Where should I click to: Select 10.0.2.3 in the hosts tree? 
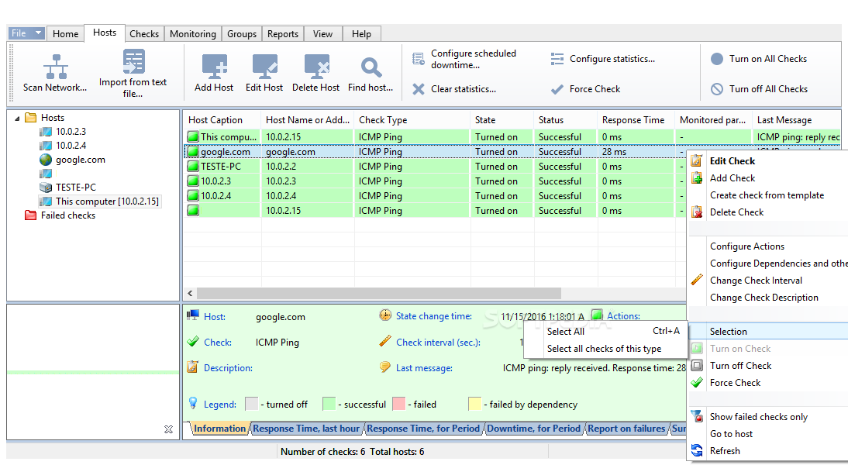click(x=71, y=132)
